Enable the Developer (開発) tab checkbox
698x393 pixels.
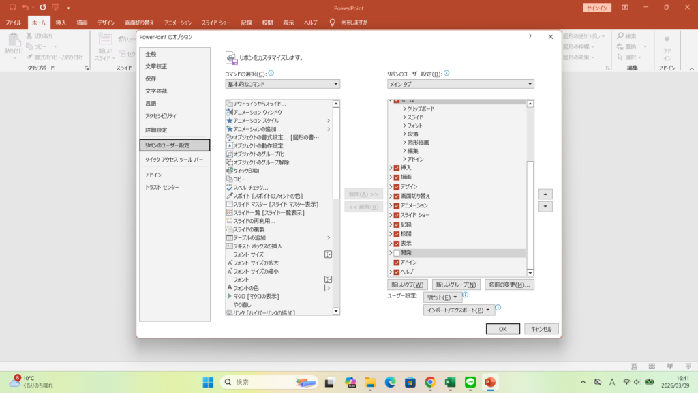[396, 253]
